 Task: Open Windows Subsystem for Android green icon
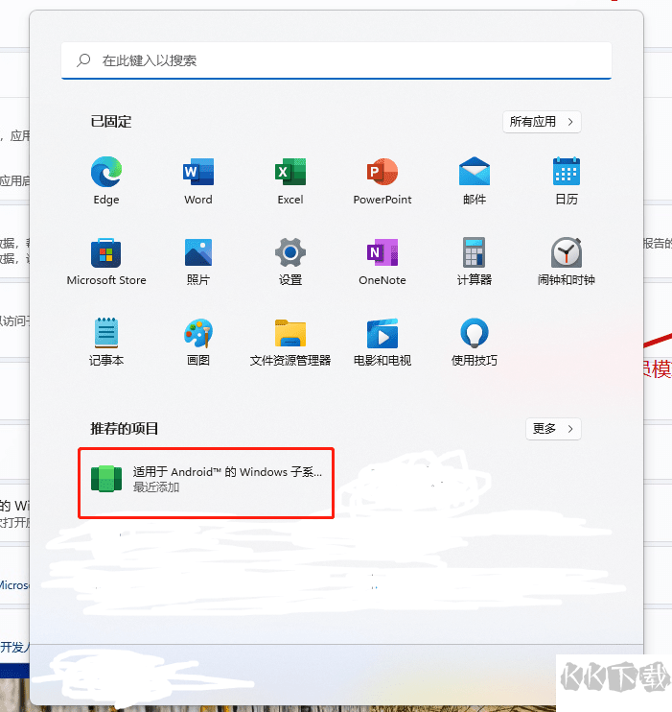pyautogui.click(x=106, y=479)
